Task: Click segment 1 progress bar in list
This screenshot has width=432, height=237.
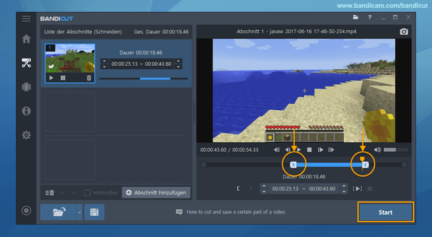Action: (x=144, y=79)
